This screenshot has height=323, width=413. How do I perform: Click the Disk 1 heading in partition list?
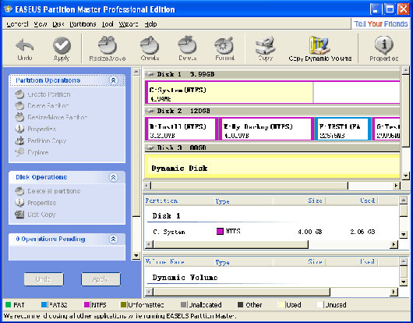coord(166,216)
